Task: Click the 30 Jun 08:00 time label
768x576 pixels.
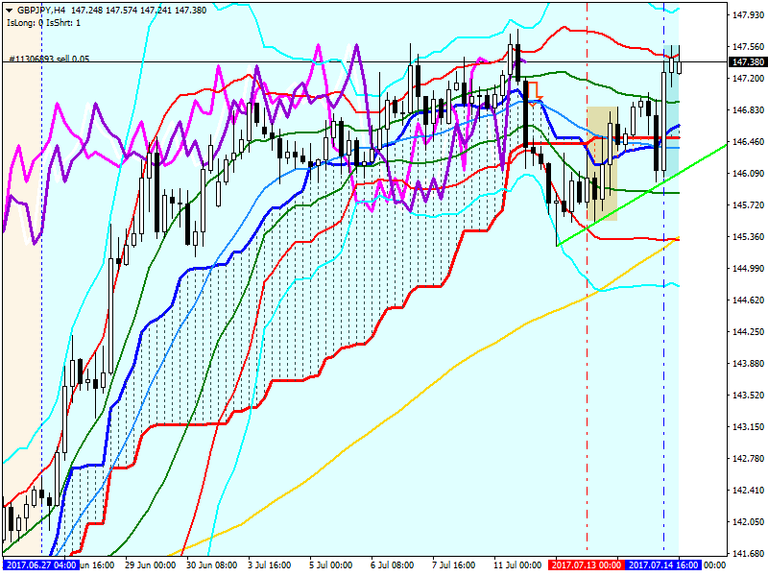Action: 211,565
